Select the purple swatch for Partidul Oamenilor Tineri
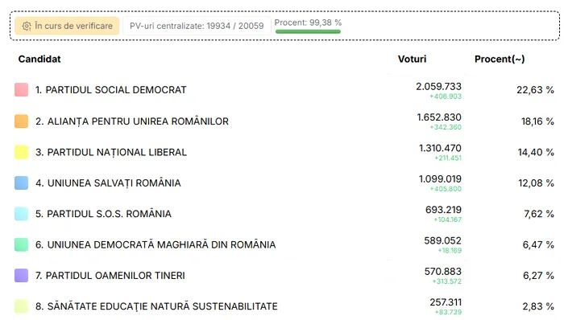 coord(21,276)
